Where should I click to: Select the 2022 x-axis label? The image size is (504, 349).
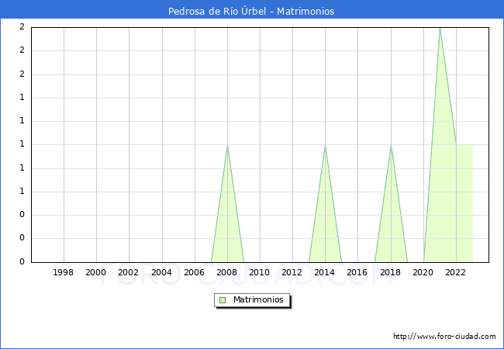pyautogui.click(x=455, y=272)
